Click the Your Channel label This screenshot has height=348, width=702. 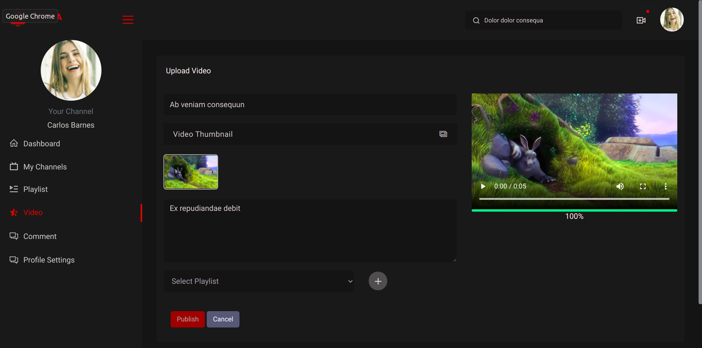(71, 111)
